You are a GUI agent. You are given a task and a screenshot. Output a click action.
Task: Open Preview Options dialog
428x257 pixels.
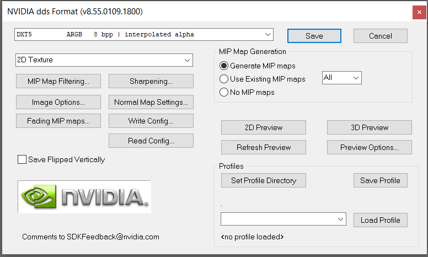coord(370,147)
